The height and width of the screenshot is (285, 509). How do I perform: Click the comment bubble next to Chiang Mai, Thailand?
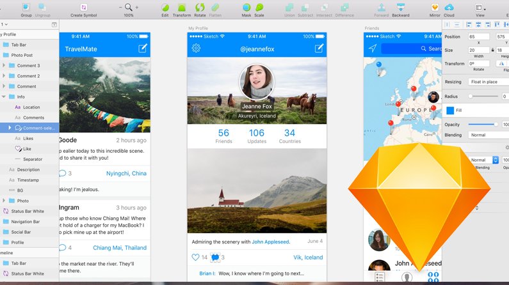63,248
